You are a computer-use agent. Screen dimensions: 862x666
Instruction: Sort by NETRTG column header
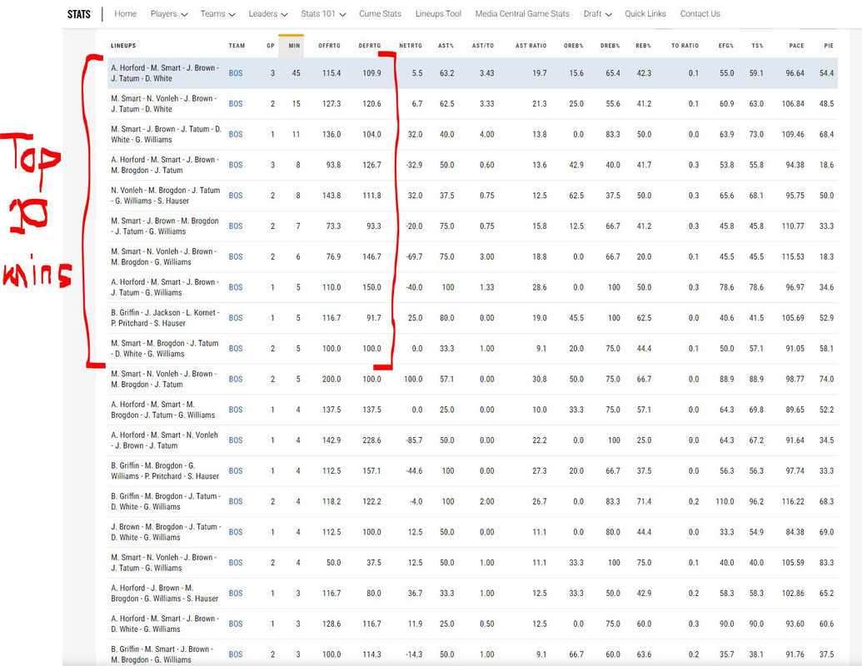[x=411, y=46]
